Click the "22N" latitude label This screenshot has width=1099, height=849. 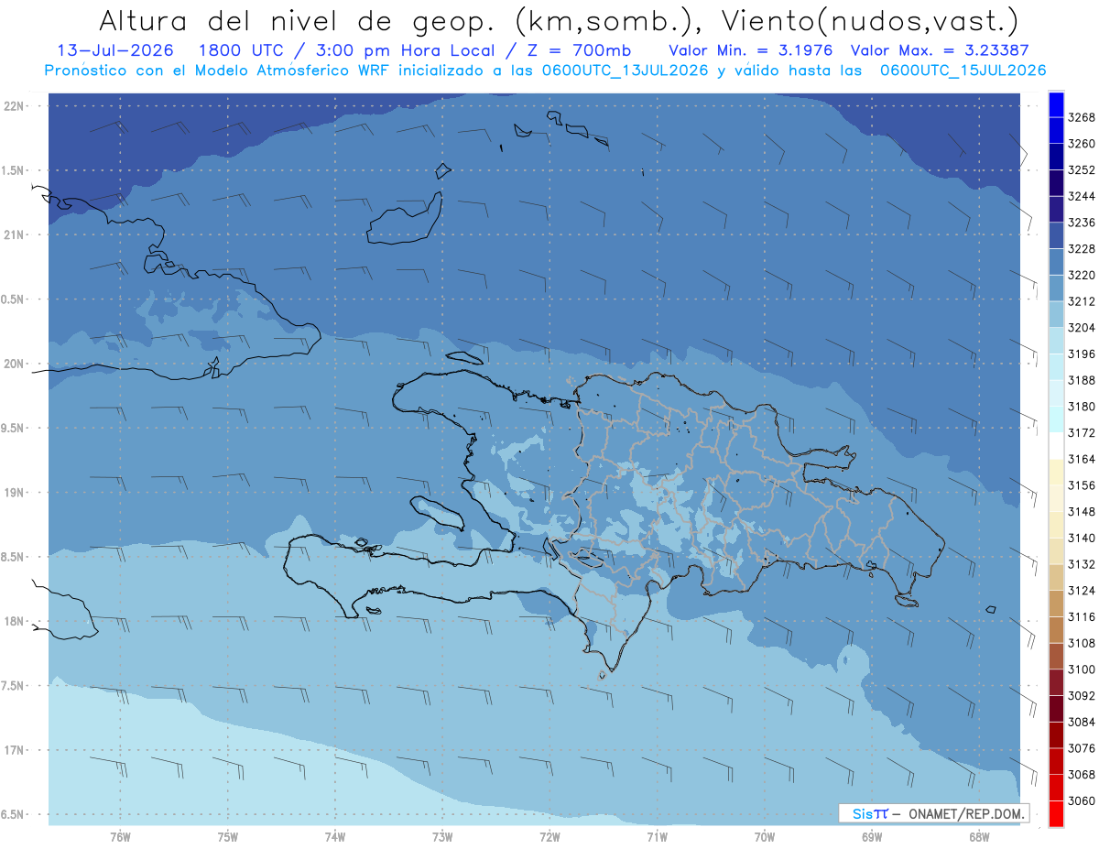coord(14,105)
